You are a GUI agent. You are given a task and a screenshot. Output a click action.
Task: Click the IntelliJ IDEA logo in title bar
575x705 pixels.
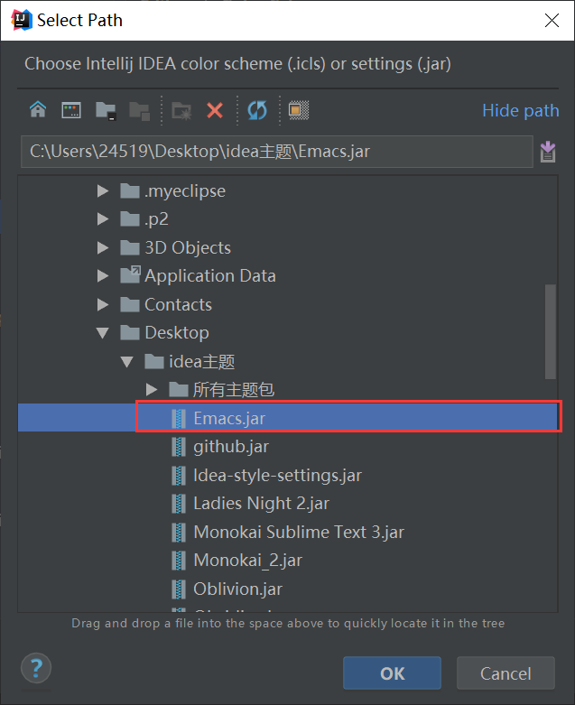pyautogui.click(x=22, y=20)
